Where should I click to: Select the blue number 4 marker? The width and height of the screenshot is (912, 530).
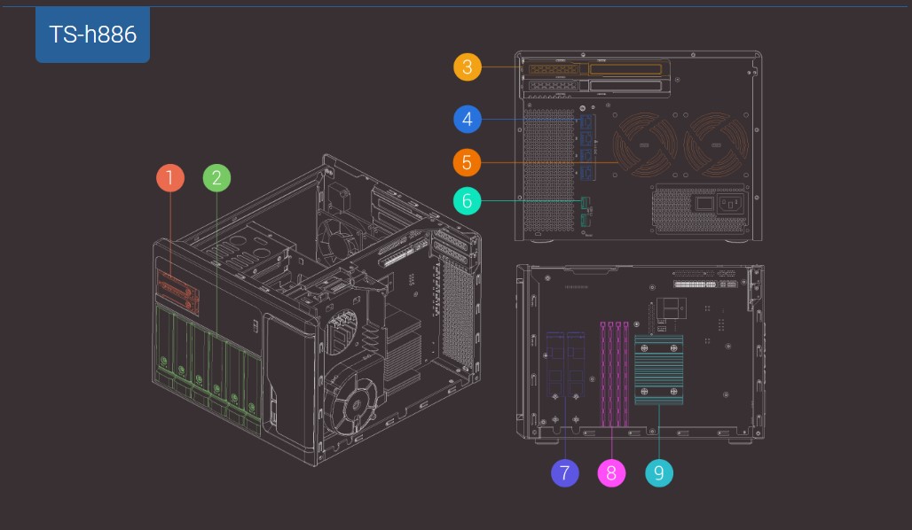(x=468, y=119)
